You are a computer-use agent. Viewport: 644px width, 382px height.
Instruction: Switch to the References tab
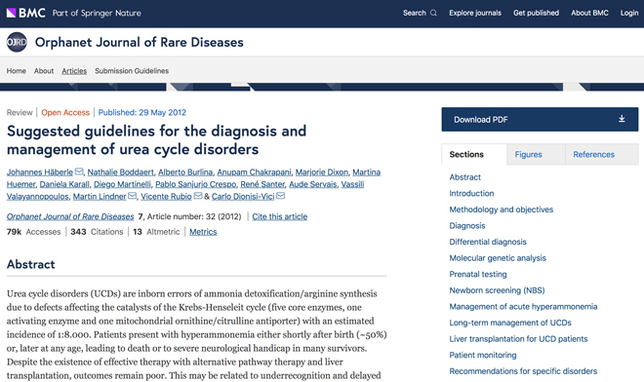tap(602, 154)
